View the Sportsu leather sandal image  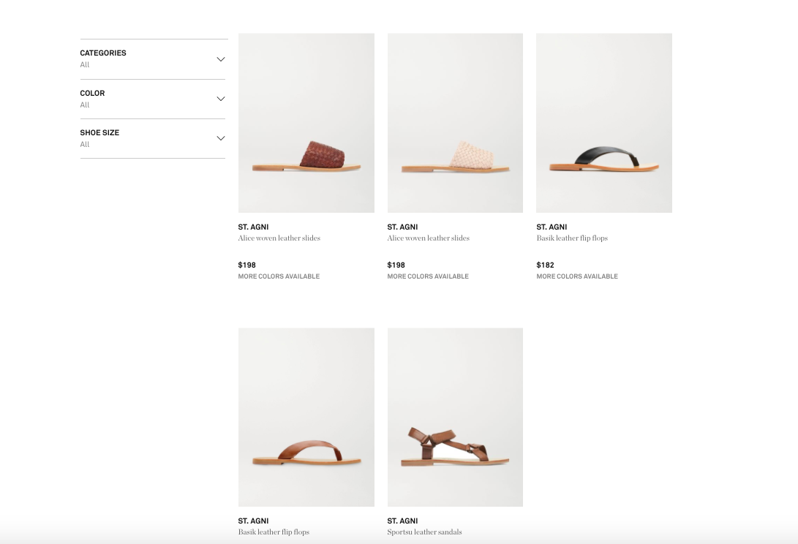click(x=455, y=417)
